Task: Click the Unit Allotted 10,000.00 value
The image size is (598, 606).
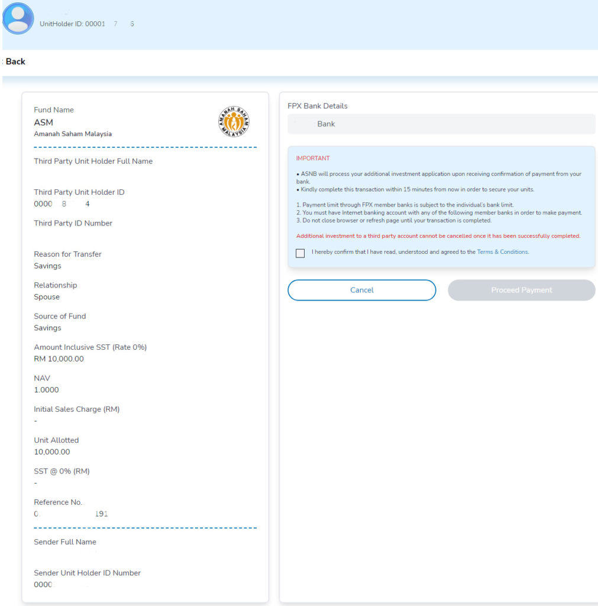Action: [52, 452]
